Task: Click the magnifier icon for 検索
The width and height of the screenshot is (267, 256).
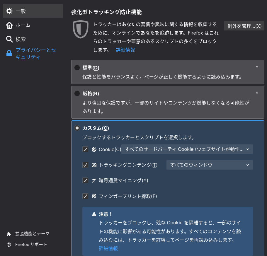Action: click(x=9, y=39)
